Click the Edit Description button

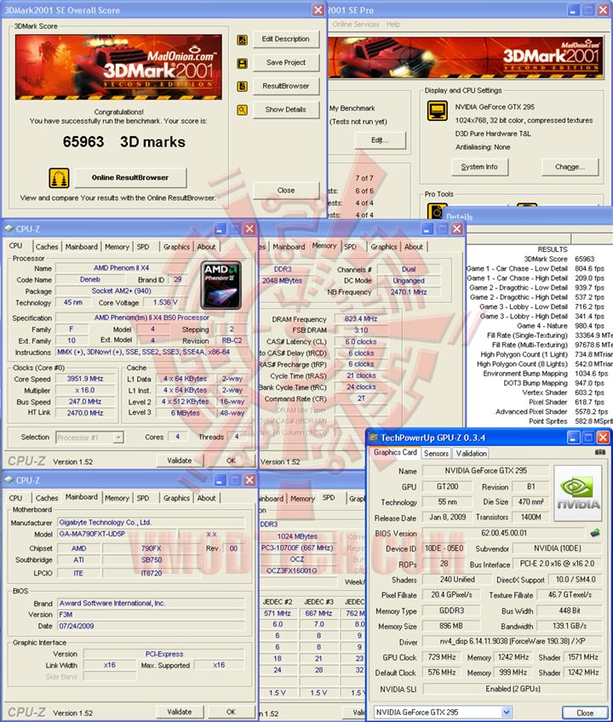tap(285, 39)
